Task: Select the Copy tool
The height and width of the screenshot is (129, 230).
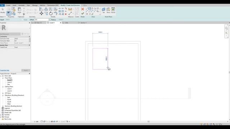Action: click(x=46, y=14)
